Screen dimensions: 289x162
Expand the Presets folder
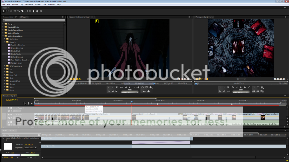click(3, 24)
